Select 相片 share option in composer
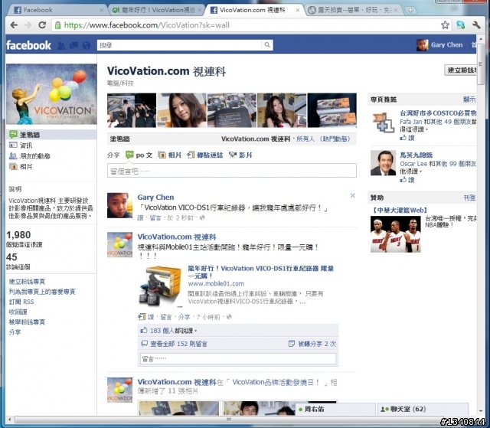490x428 pixels. coord(170,155)
